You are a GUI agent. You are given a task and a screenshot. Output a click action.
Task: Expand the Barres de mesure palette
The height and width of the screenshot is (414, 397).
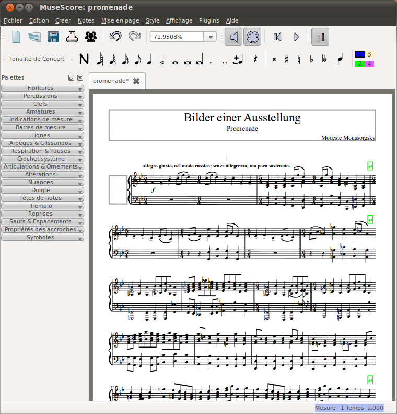tap(43, 128)
